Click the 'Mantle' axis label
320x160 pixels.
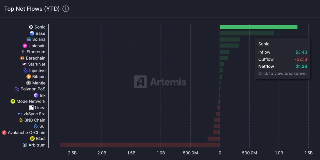39,83
